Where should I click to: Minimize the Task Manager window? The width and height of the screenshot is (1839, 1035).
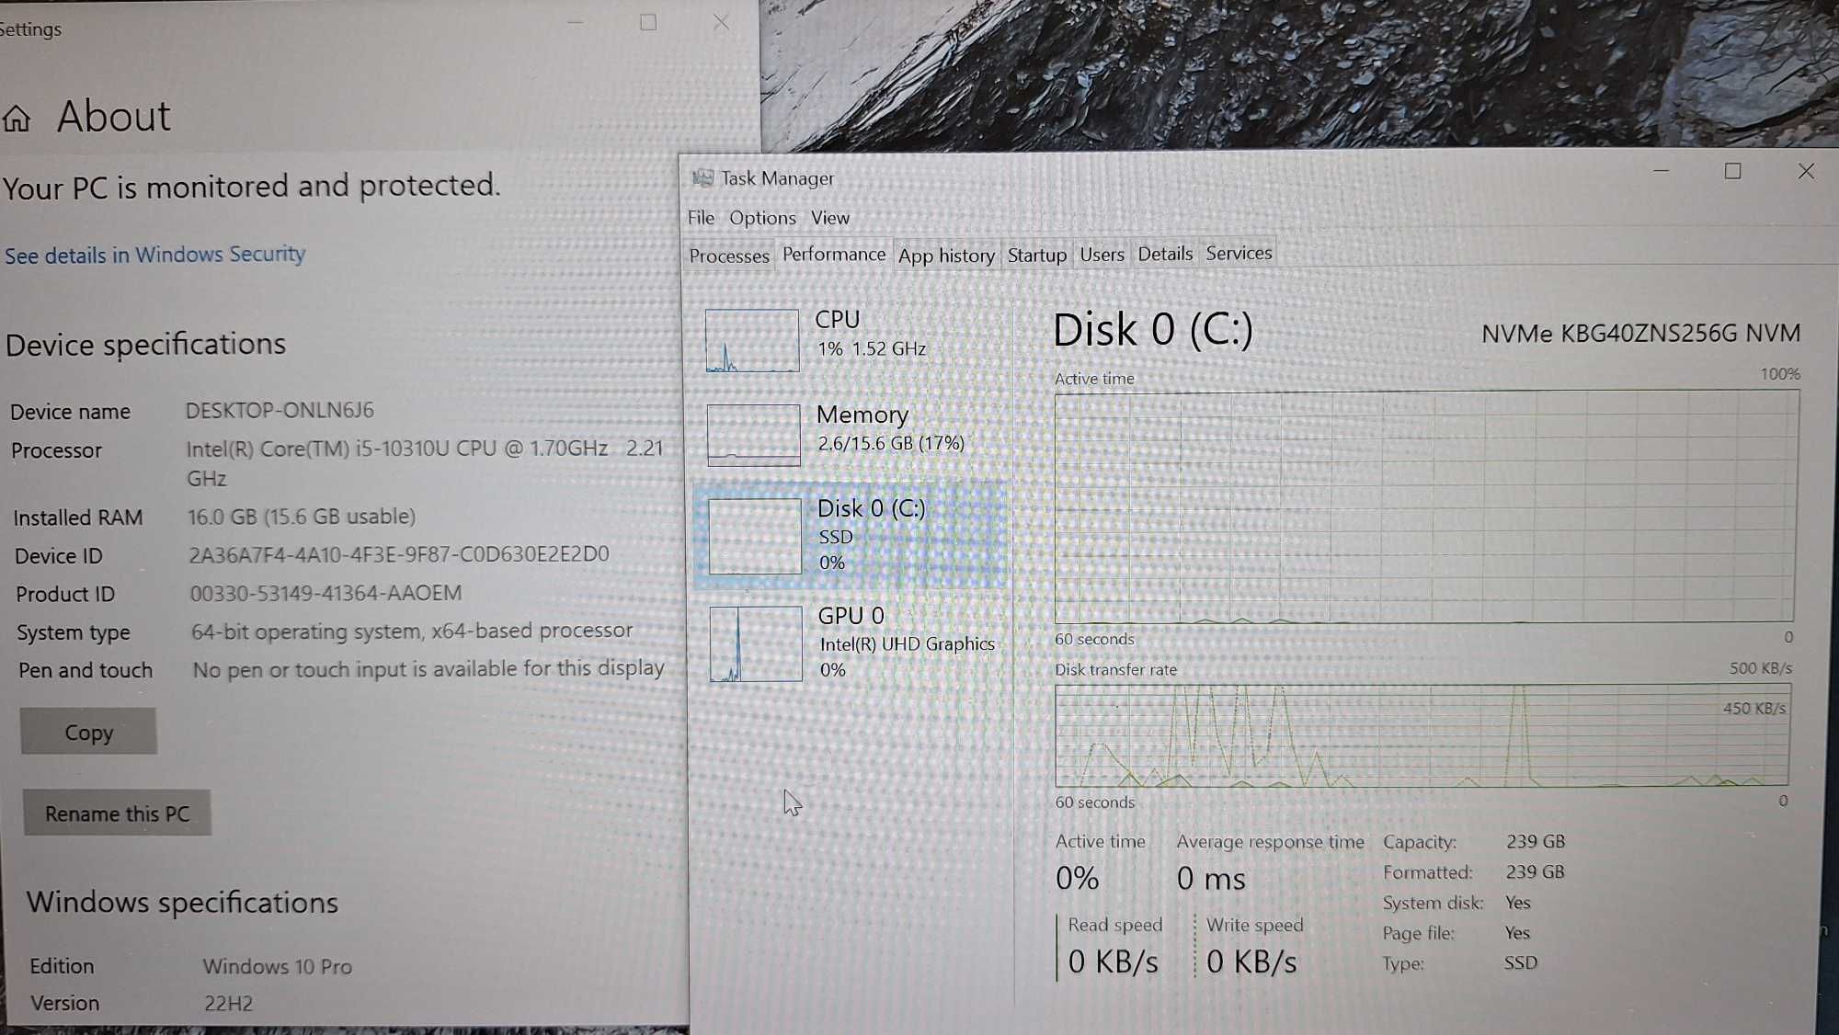1661,171
